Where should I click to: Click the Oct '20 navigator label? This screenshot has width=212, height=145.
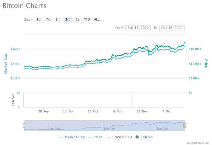click(x=55, y=129)
